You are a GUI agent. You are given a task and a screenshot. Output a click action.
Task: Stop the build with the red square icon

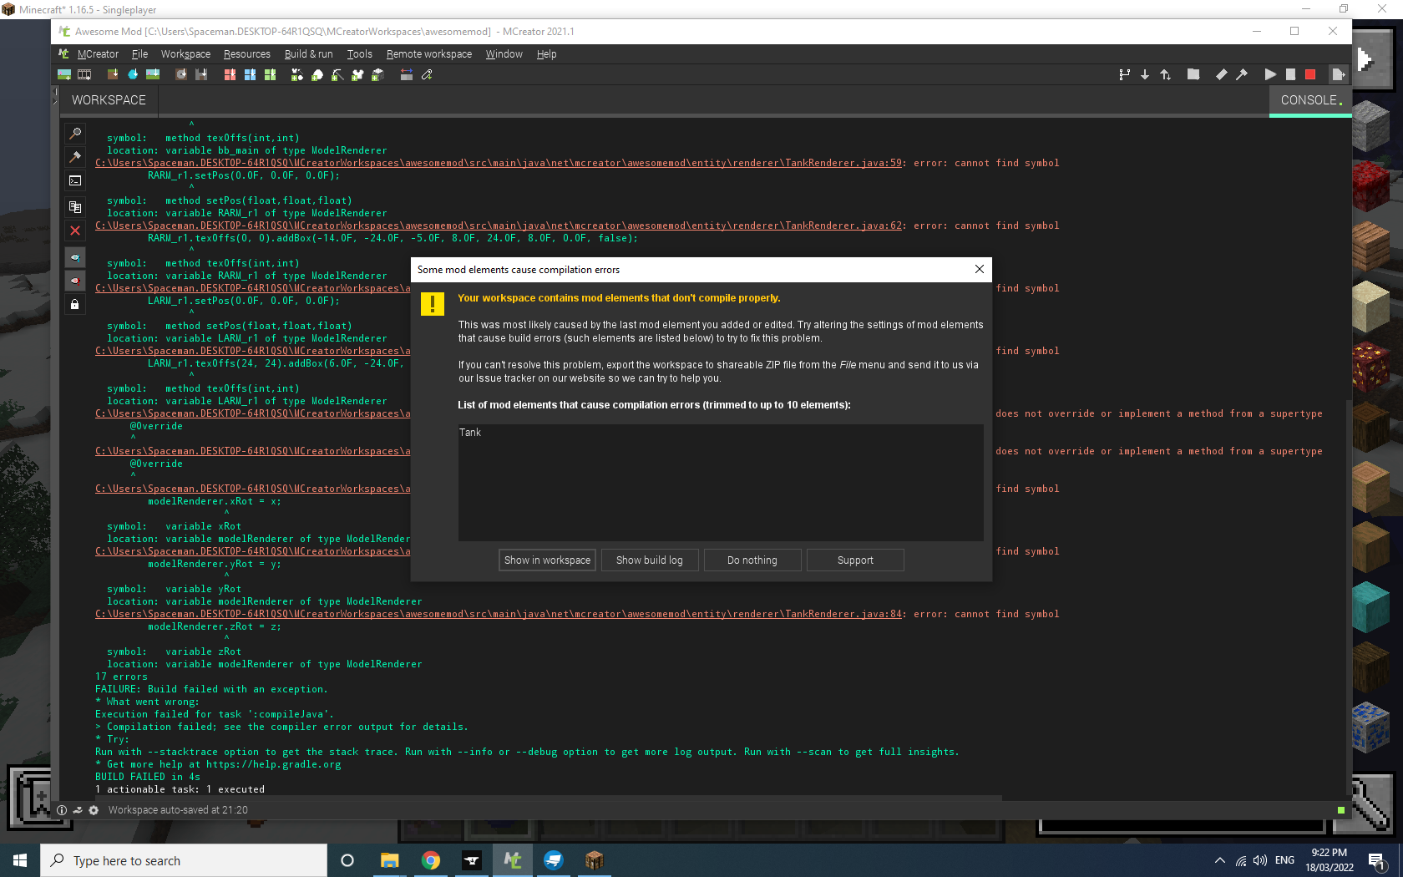(x=1310, y=74)
